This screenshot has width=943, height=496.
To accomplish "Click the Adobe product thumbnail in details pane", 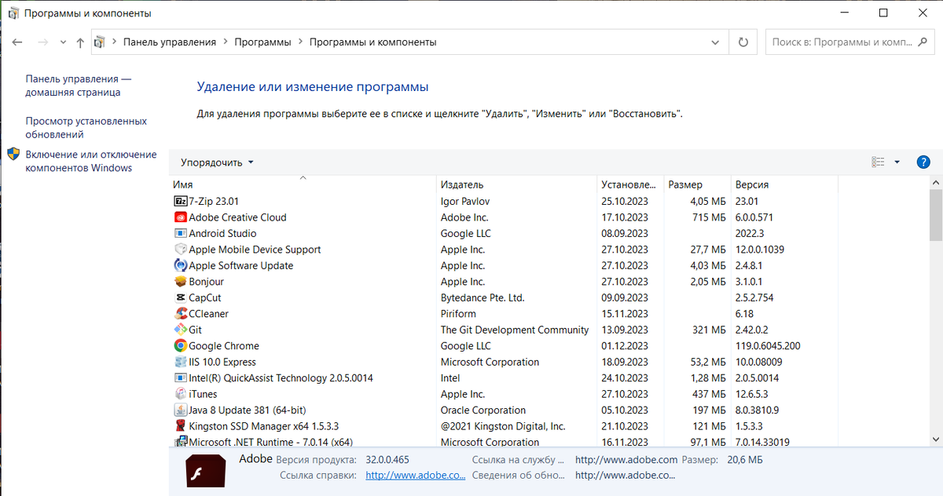I will [x=205, y=471].
